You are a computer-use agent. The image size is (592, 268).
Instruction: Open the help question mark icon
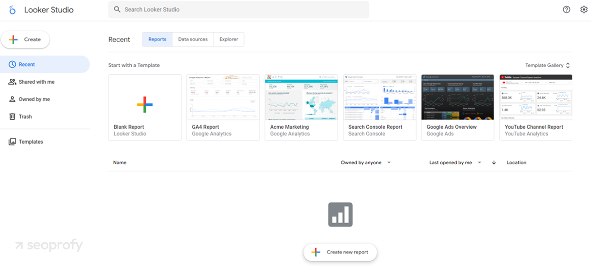point(566,9)
